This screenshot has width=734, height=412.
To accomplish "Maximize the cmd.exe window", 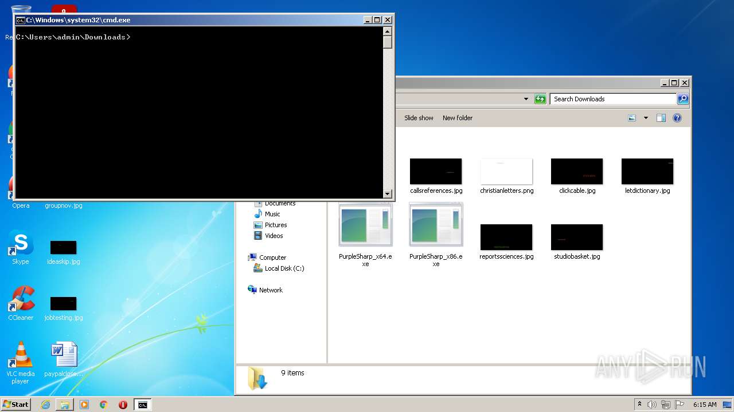I will 377,20.
